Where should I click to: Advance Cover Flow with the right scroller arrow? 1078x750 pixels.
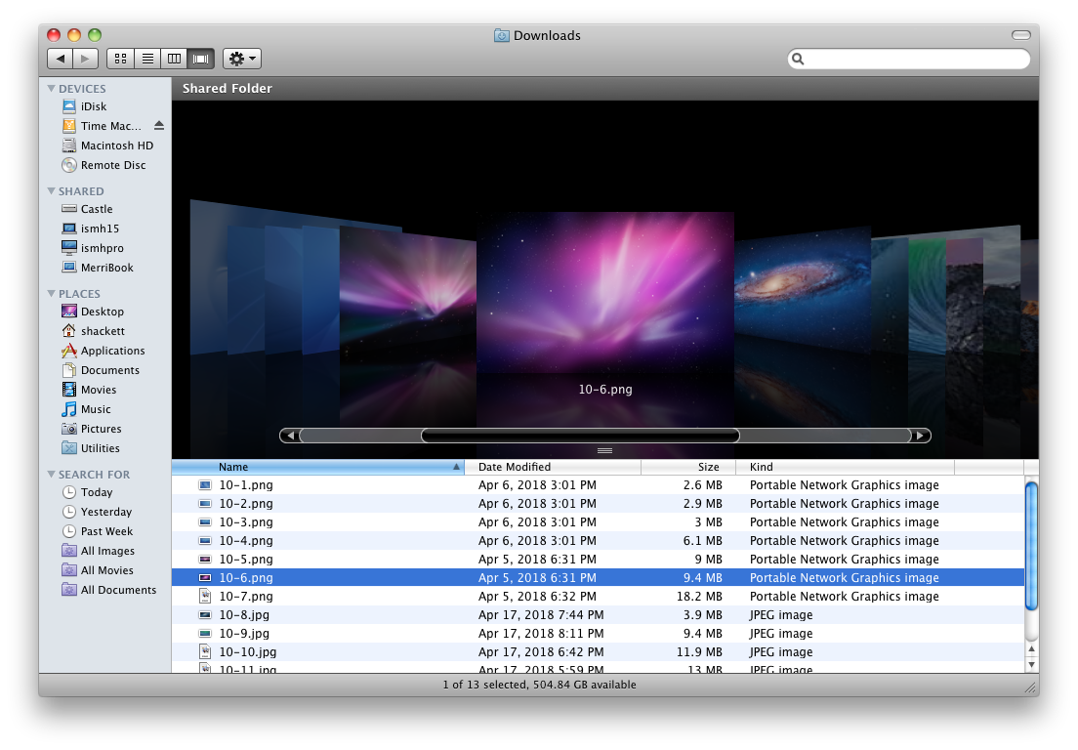click(x=919, y=436)
